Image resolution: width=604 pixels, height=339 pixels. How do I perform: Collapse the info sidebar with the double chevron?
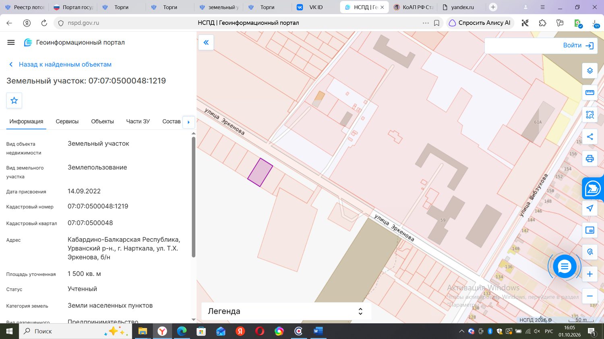[206, 42]
